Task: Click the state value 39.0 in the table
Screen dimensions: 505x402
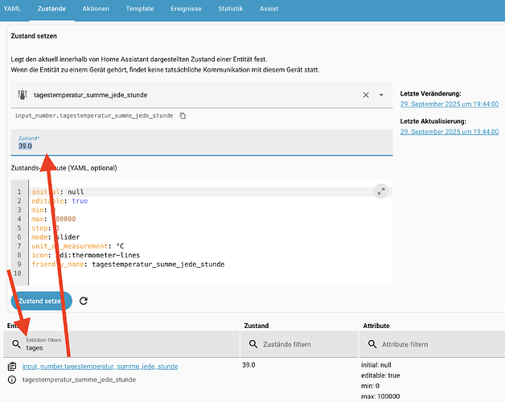Action: pyautogui.click(x=248, y=365)
